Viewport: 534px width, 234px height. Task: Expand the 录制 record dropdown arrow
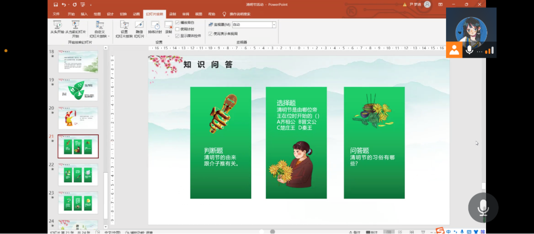[169, 36]
